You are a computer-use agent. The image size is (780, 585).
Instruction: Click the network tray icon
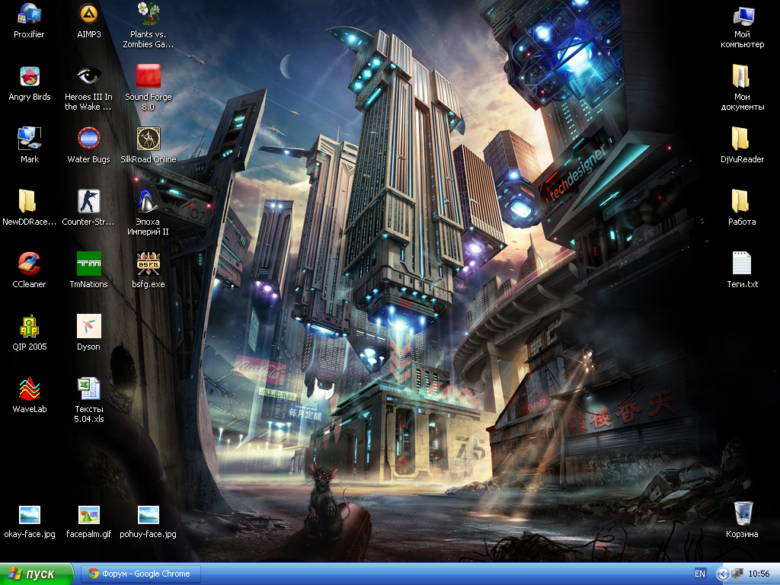click(x=737, y=574)
